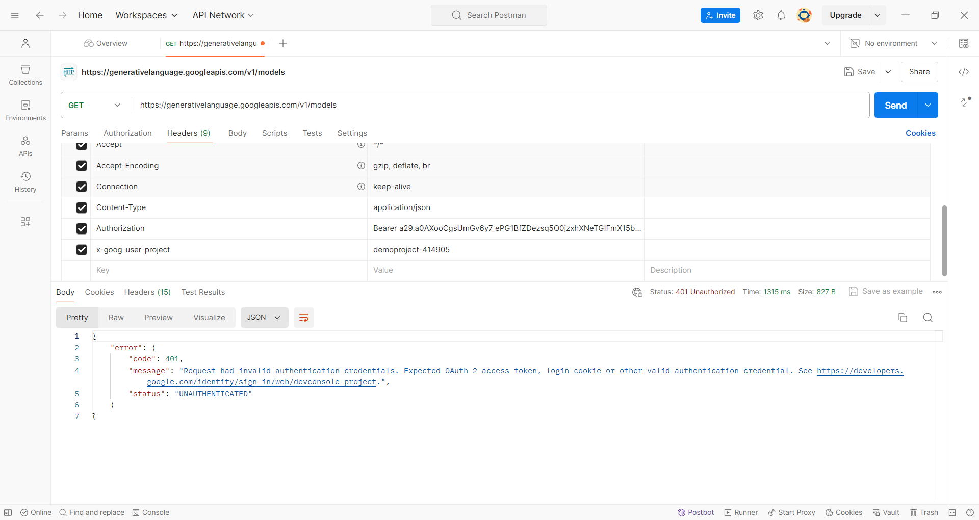Expand the tab list chevron
This screenshot has height=520, width=979.
point(828,43)
